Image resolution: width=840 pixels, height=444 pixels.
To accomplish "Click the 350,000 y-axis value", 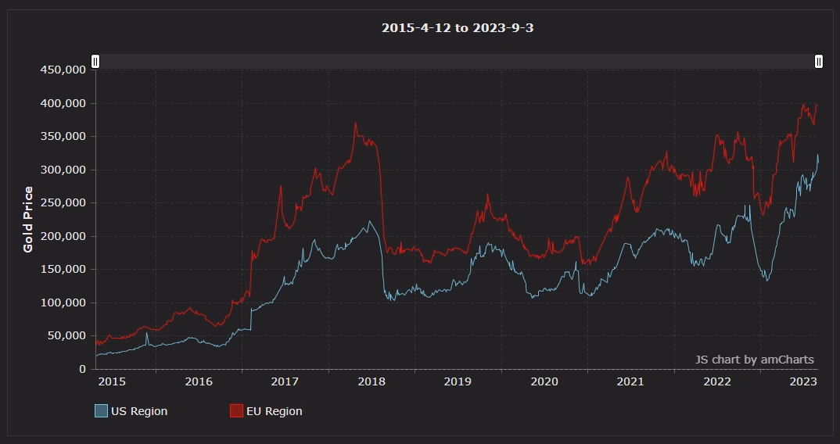I will [63, 136].
